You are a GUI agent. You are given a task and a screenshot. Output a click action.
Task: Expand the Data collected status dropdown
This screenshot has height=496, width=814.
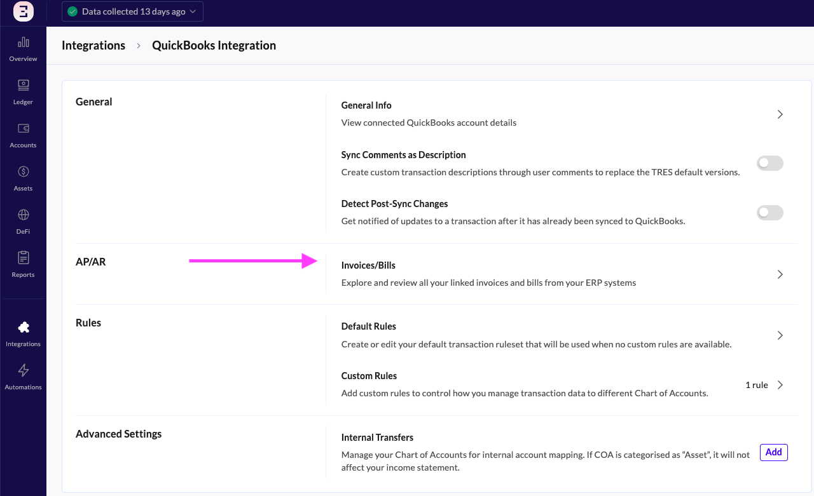point(132,11)
